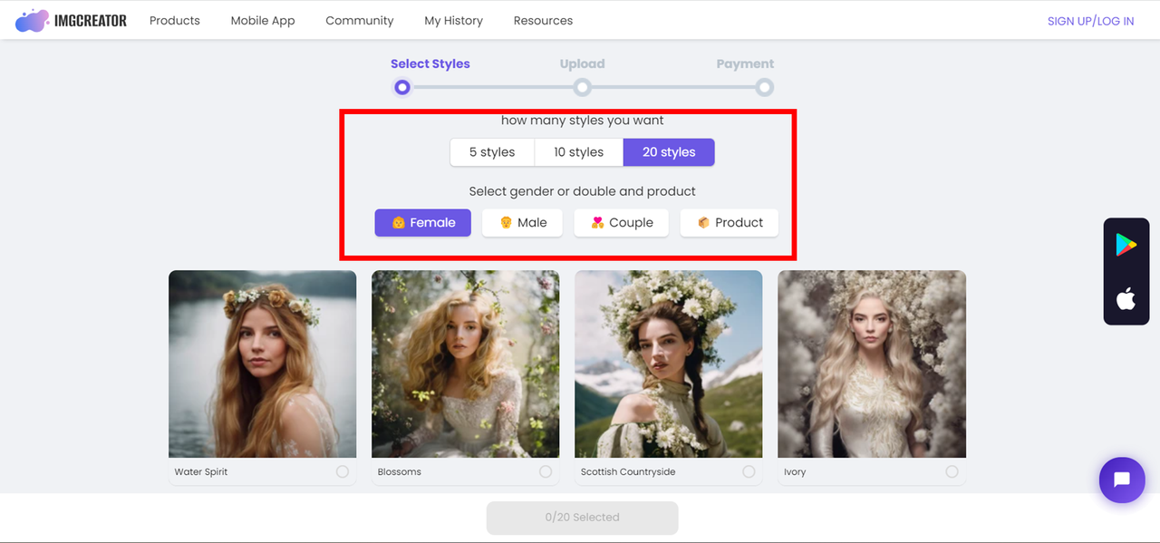The height and width of the screenshot is (543, 1160).
Task: Open the chat support bubble
Action: pos(1122,480)
